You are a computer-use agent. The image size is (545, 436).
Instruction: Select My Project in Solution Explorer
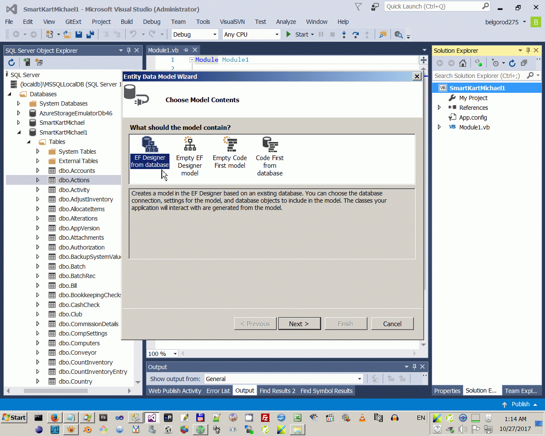point(473,98)
